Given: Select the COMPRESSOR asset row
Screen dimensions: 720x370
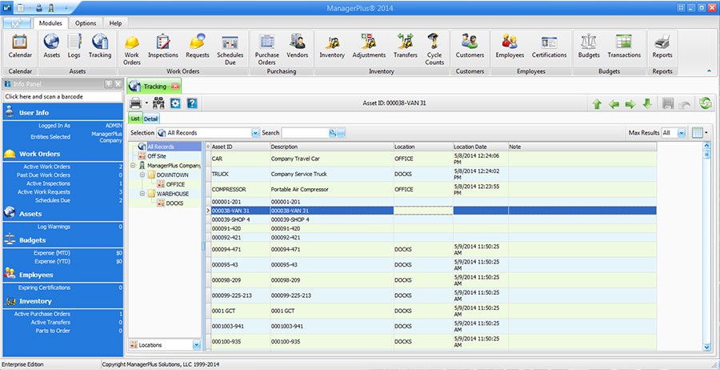Looking at the screenshot, I should (x=433, y=189).
